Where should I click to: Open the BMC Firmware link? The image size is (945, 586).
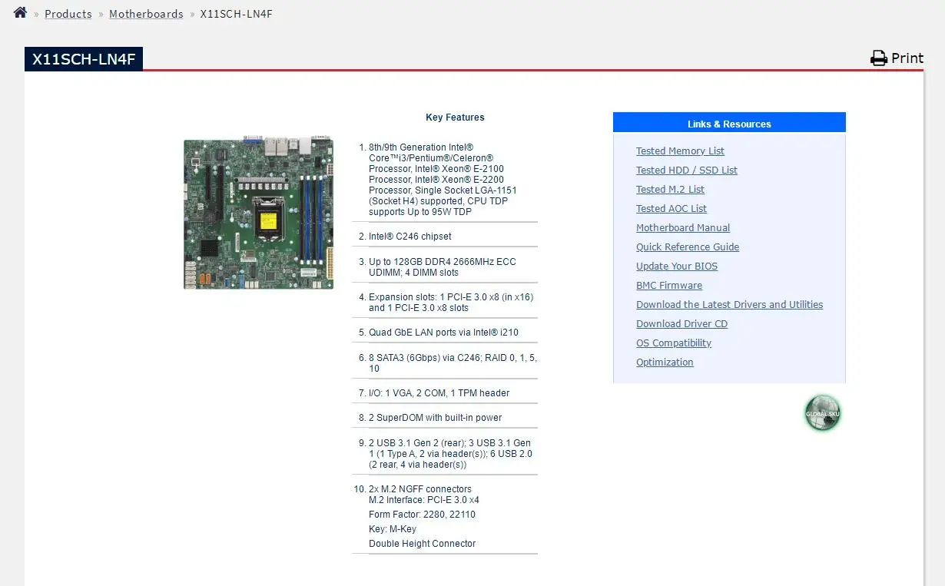(669, 286)
